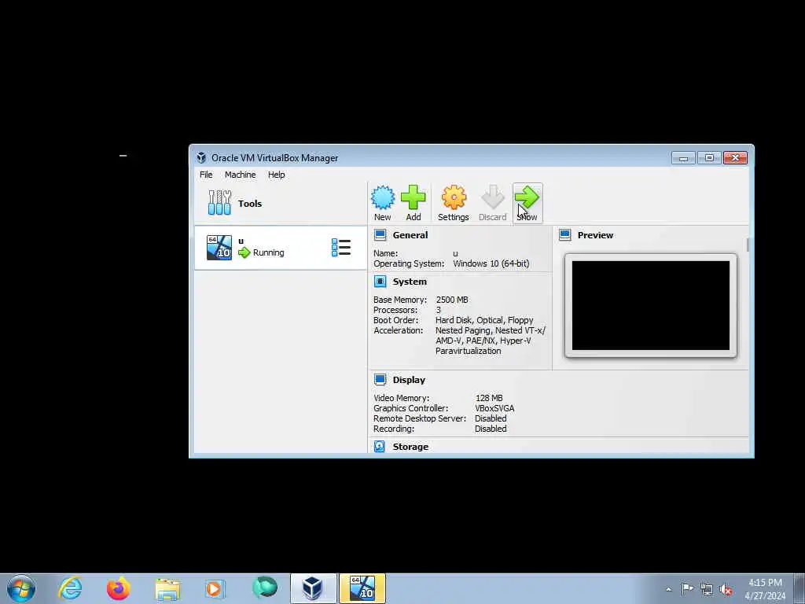Click the network tray icon
This screenshot has width=805, height=604.
click(x=707, y=589)
